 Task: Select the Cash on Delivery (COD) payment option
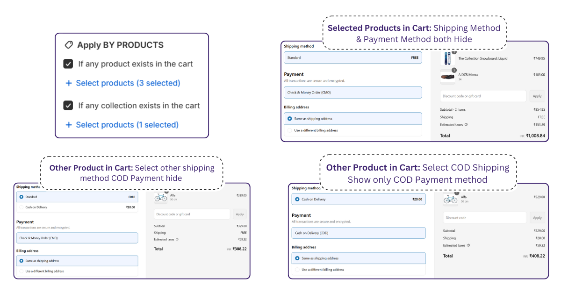pyautogui.click(x=359, y=233)
